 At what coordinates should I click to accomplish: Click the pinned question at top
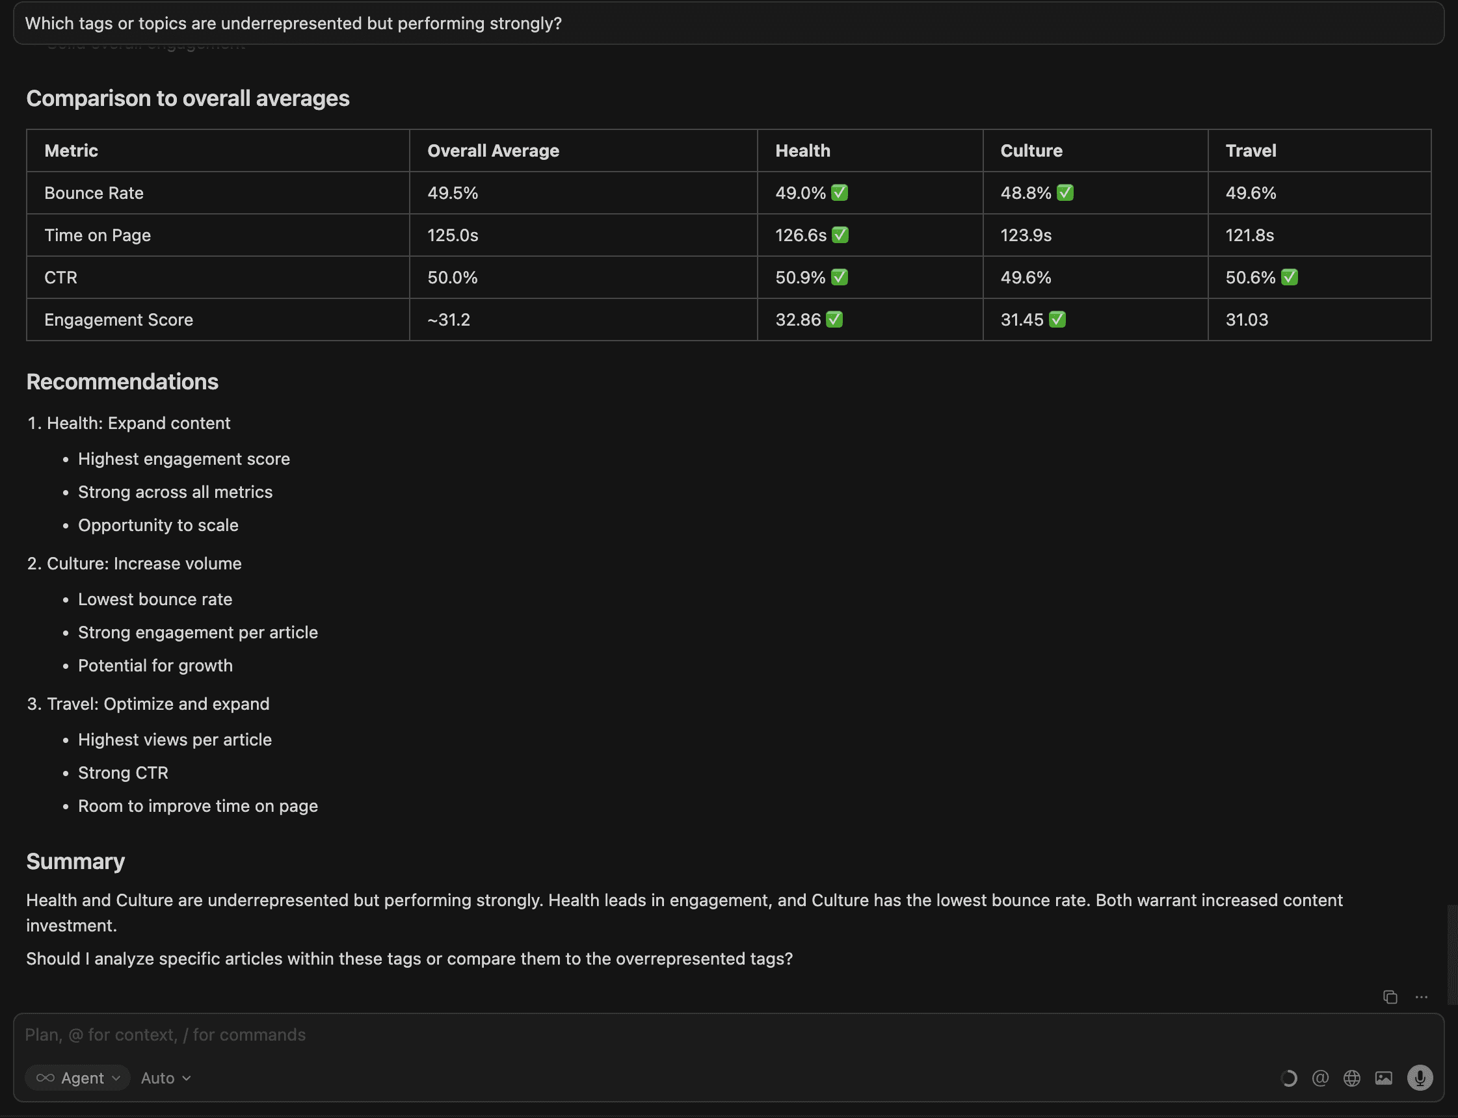point(293,23)
